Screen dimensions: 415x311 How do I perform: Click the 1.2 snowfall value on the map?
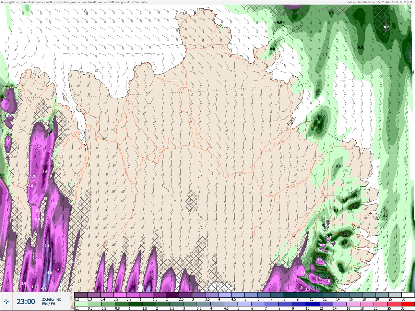coord(320,126)
